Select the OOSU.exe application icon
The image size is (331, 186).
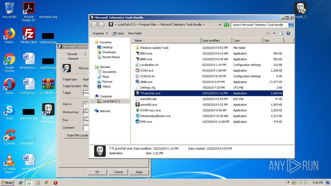138,71
